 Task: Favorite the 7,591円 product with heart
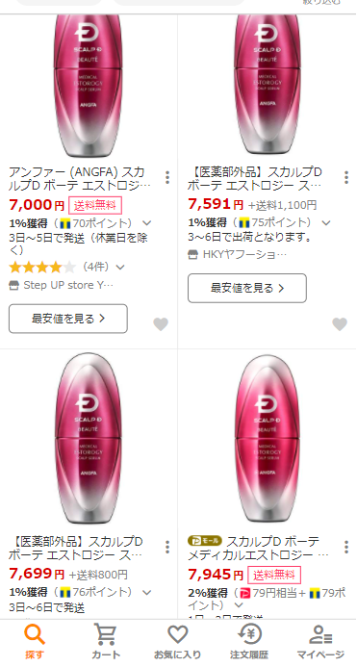click(340, 324)
